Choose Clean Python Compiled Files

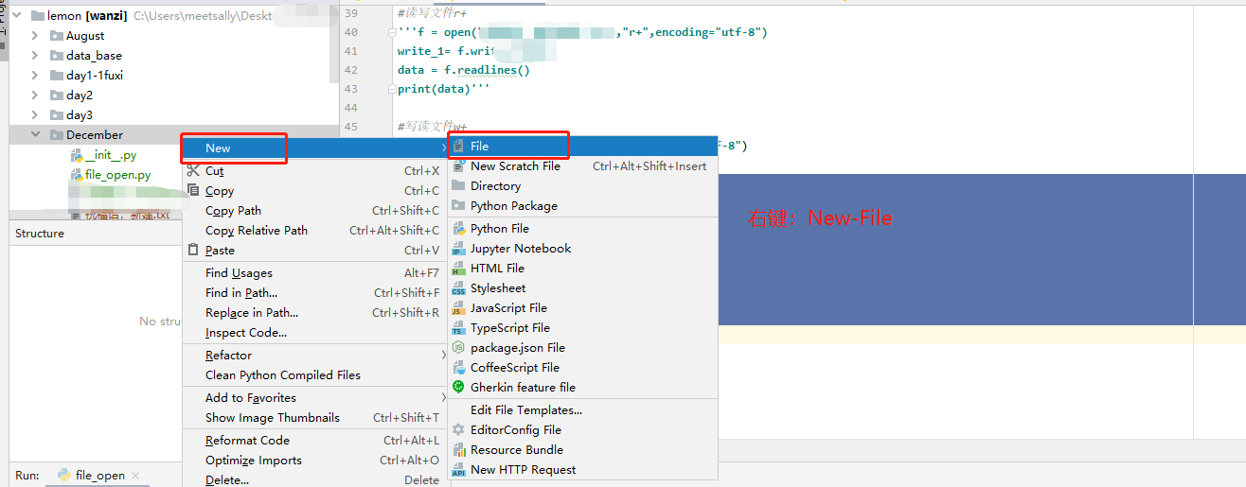pyautogui.click(x=314, y=375)
